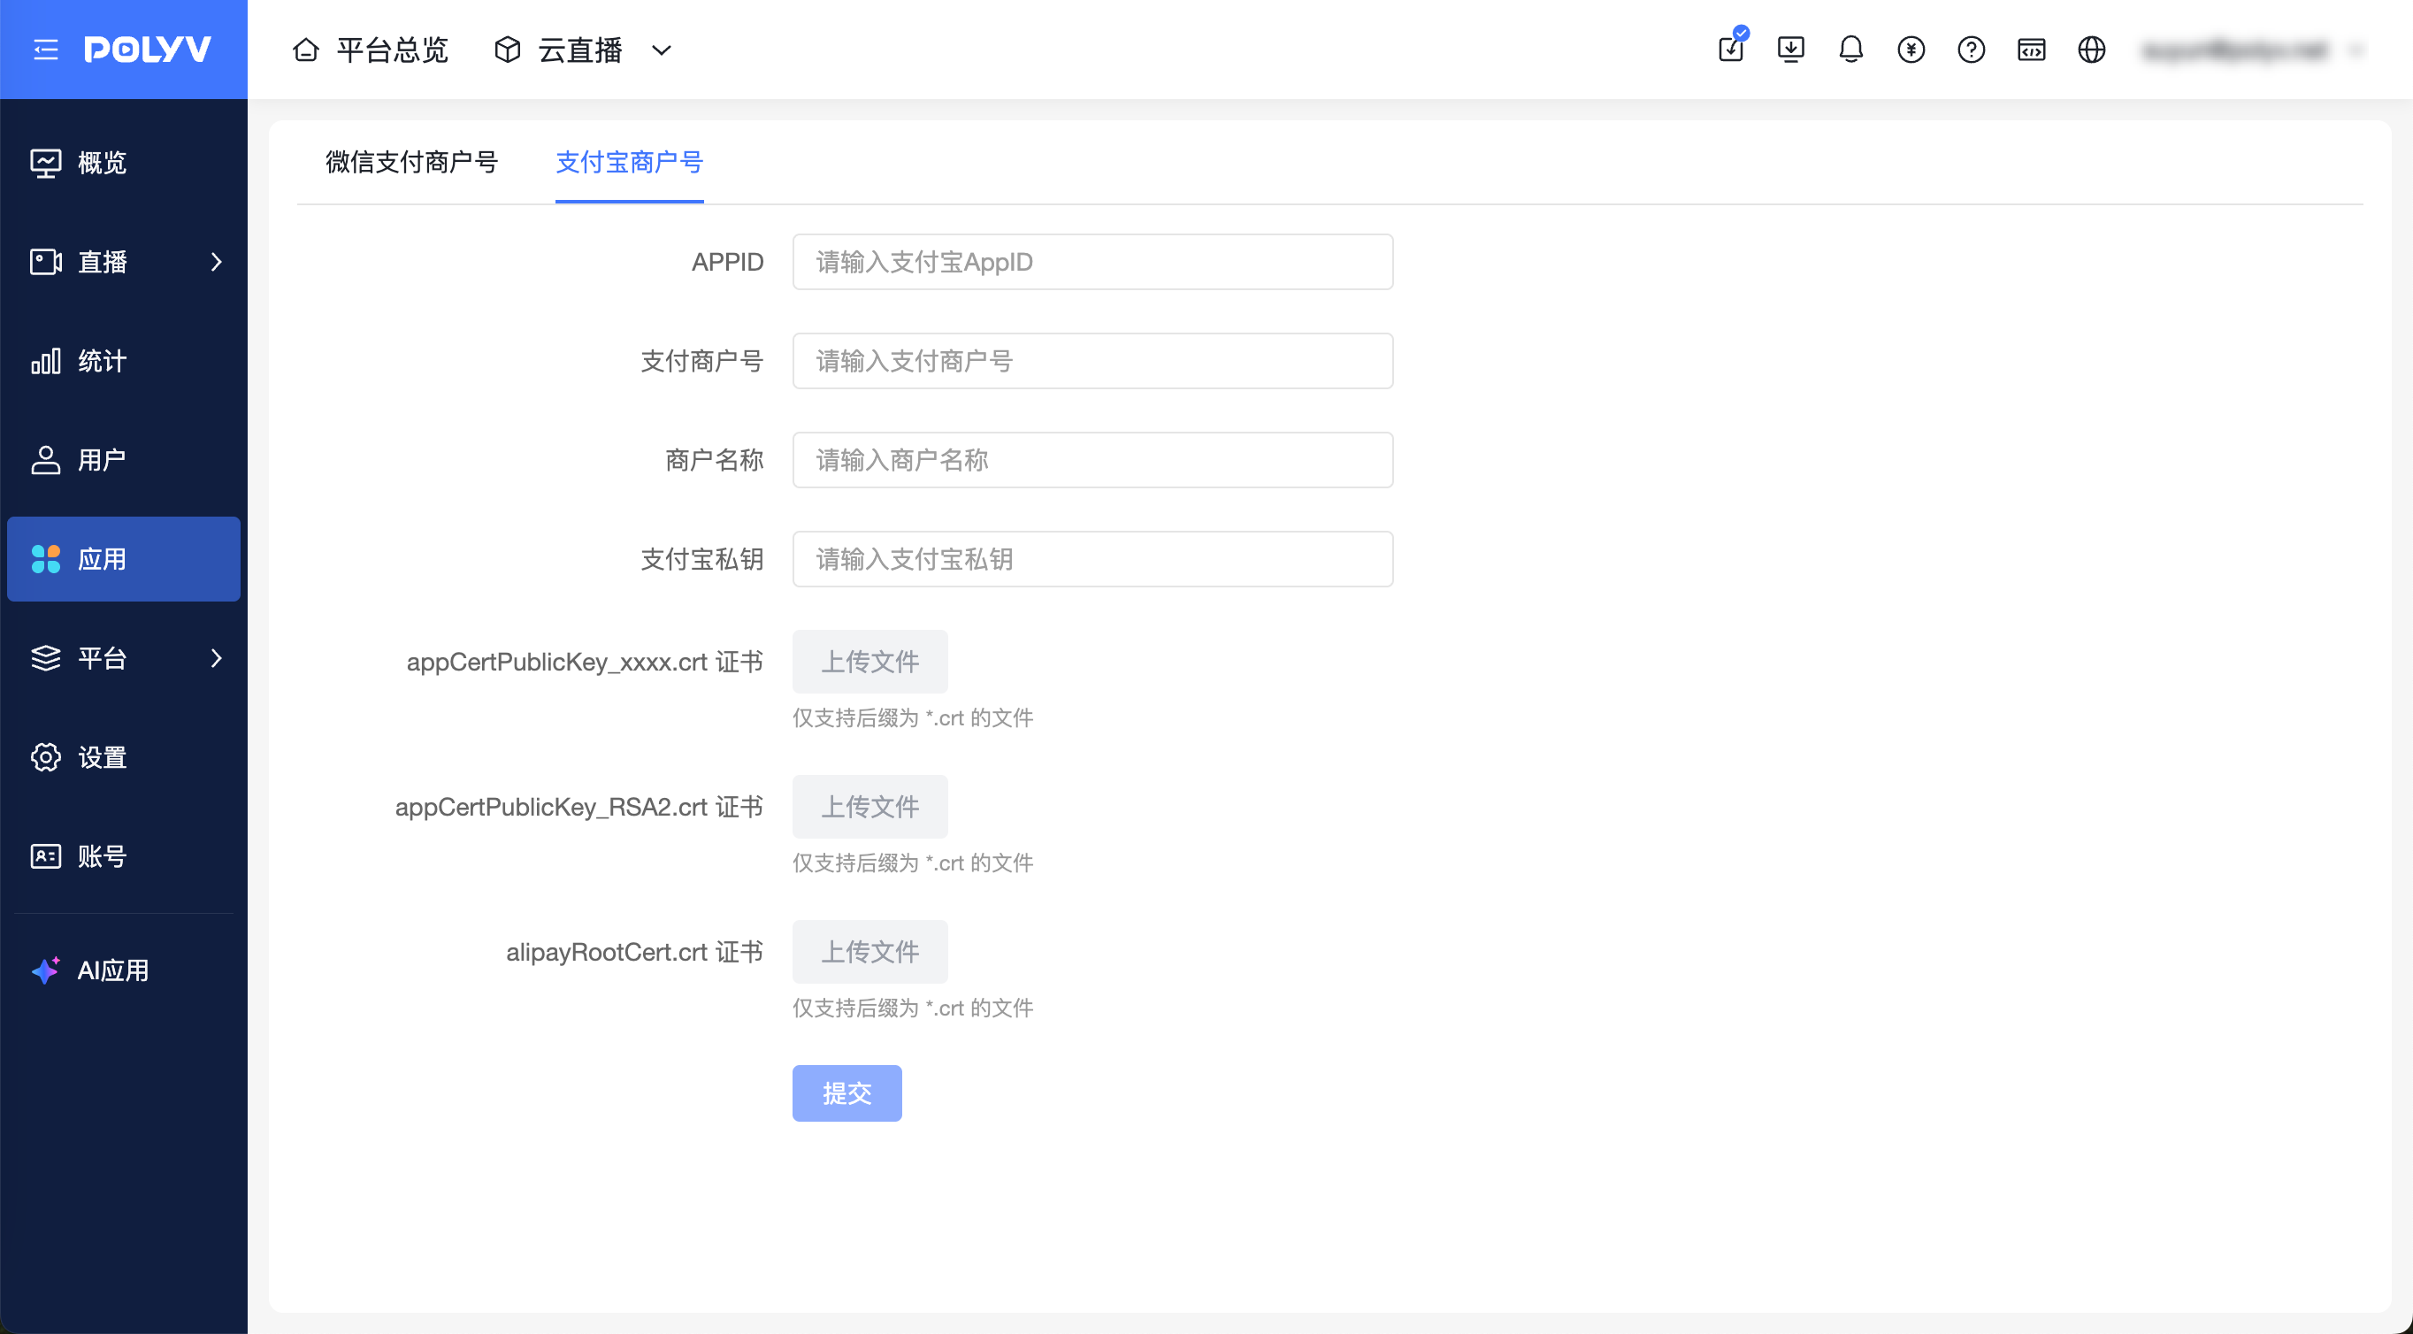Image resolution: width=2413 pixels, height=1334 pixels.
Task: Upload file for alipayRootCert.crt 证书
Action: (870, 953)
